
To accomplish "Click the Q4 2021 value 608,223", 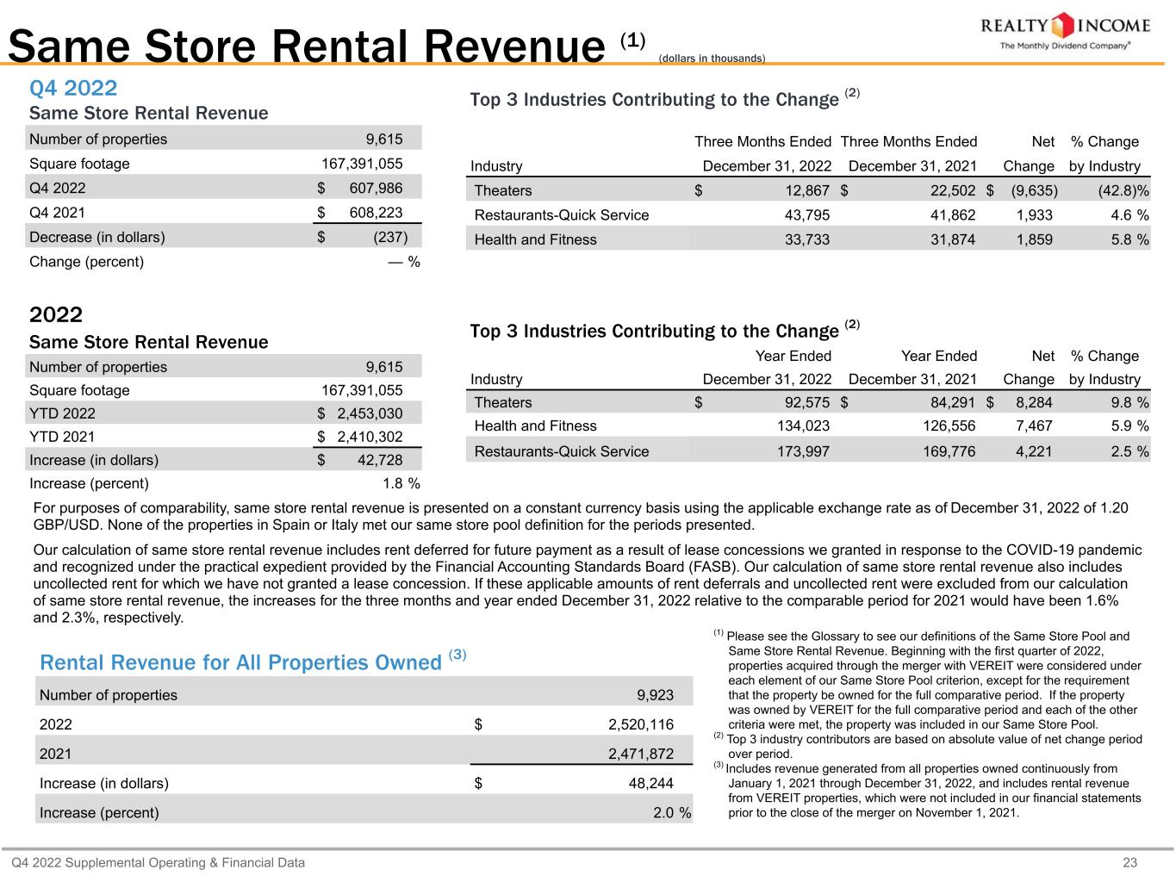I will click(376, 213).
